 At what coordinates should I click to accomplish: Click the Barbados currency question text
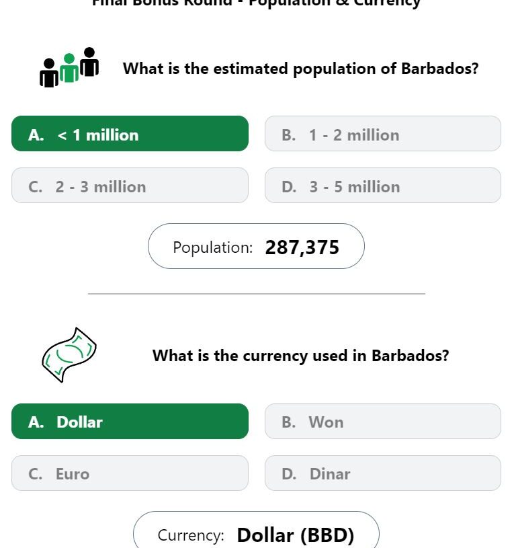coord(300,356)
